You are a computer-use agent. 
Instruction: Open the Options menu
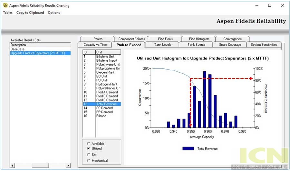[x=54, y=13]
